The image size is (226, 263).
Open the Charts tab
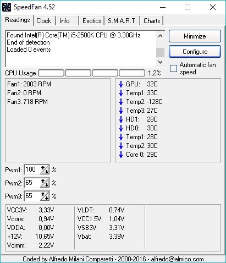[152, 21]
